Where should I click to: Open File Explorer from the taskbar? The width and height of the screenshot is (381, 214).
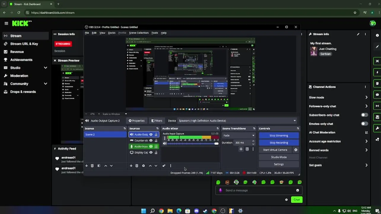170,211
